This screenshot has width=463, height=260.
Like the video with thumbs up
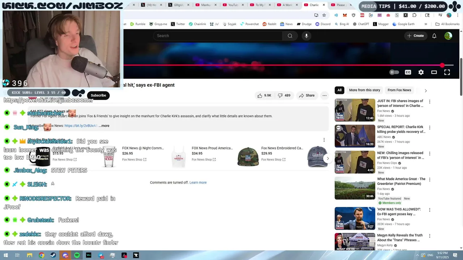pos(264,95)
